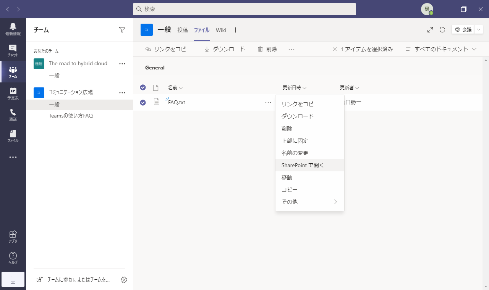489x290 pixels.
Task: Open the Apps (アプリ) store icon
Action: 13,237
